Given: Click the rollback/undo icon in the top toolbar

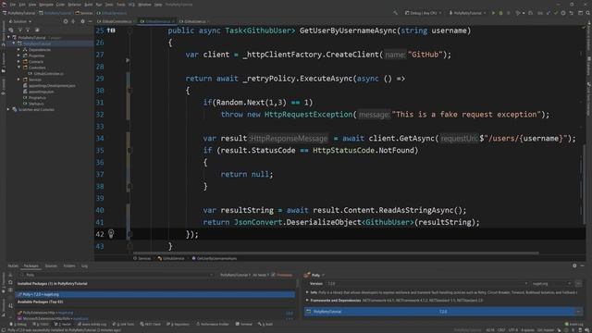Looking at the screenshot, I should click(572, 13).
